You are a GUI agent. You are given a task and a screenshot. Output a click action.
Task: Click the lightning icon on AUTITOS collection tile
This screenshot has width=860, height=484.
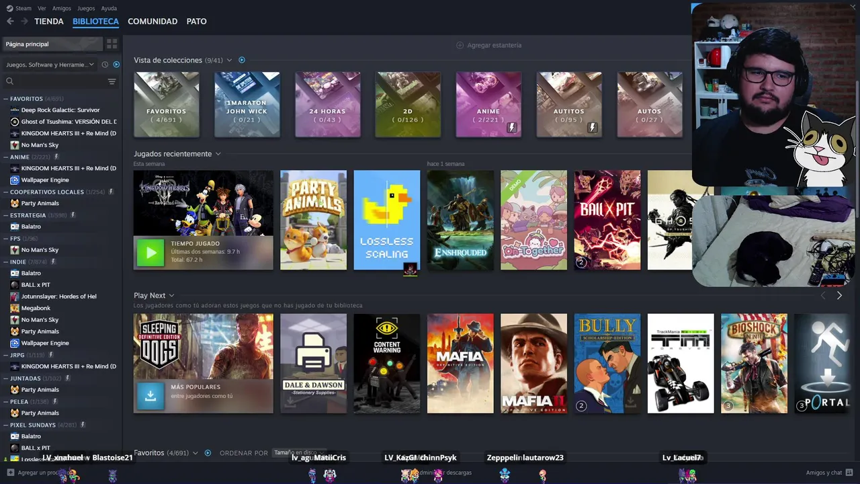click(592, 127)
